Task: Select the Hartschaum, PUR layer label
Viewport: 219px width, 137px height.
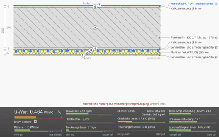Action: coord(194,4)
